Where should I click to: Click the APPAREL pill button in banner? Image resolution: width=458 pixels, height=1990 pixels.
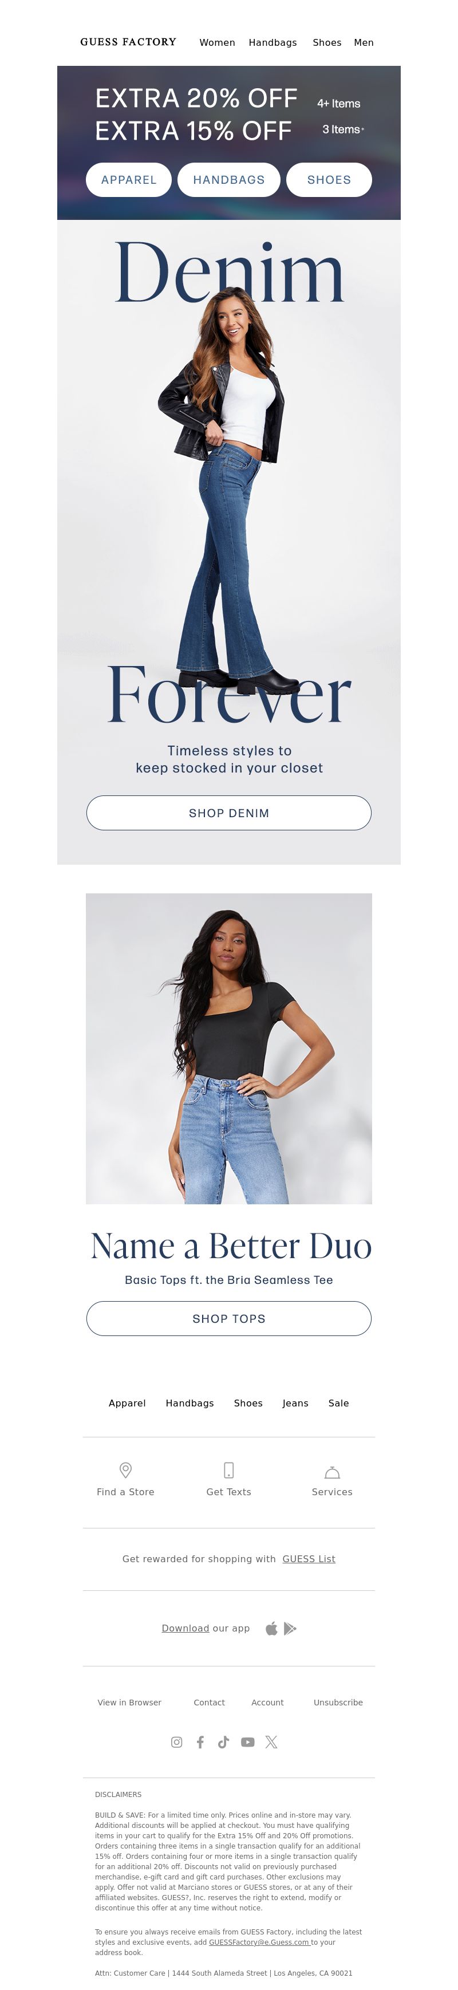coord(129,179)
